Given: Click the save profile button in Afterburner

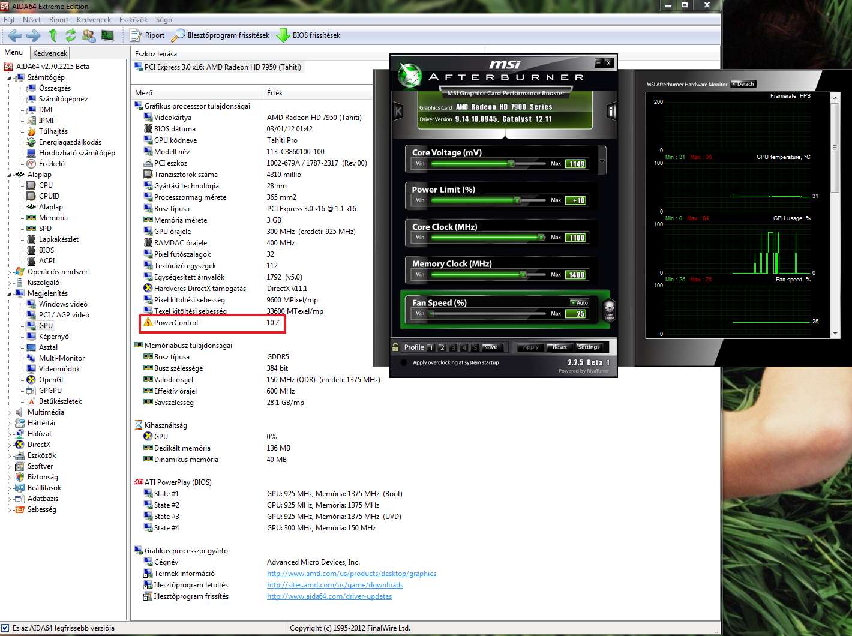Looking at the screenshot, I should [x=491, y=347].
